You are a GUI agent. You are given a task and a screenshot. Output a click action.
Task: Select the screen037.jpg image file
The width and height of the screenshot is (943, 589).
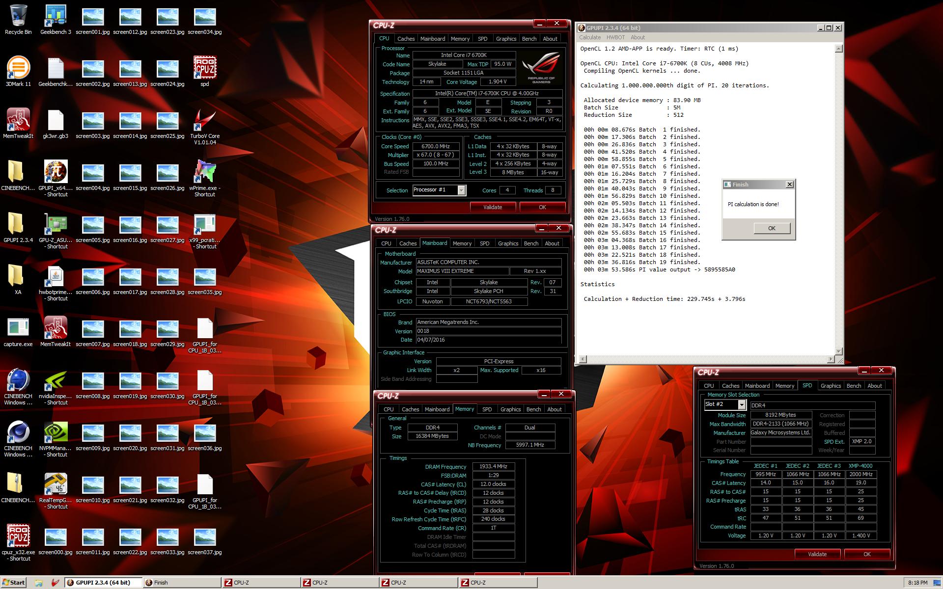tap(205, 540)
